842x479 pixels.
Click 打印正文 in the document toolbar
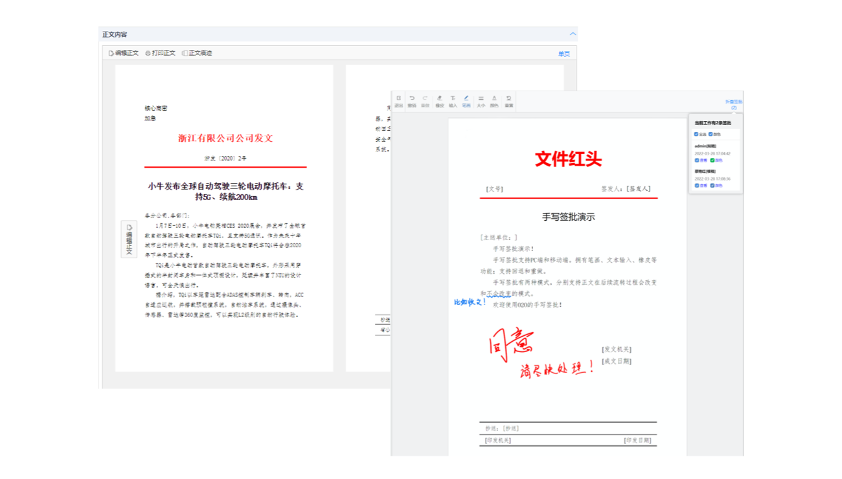coord(161,53)
